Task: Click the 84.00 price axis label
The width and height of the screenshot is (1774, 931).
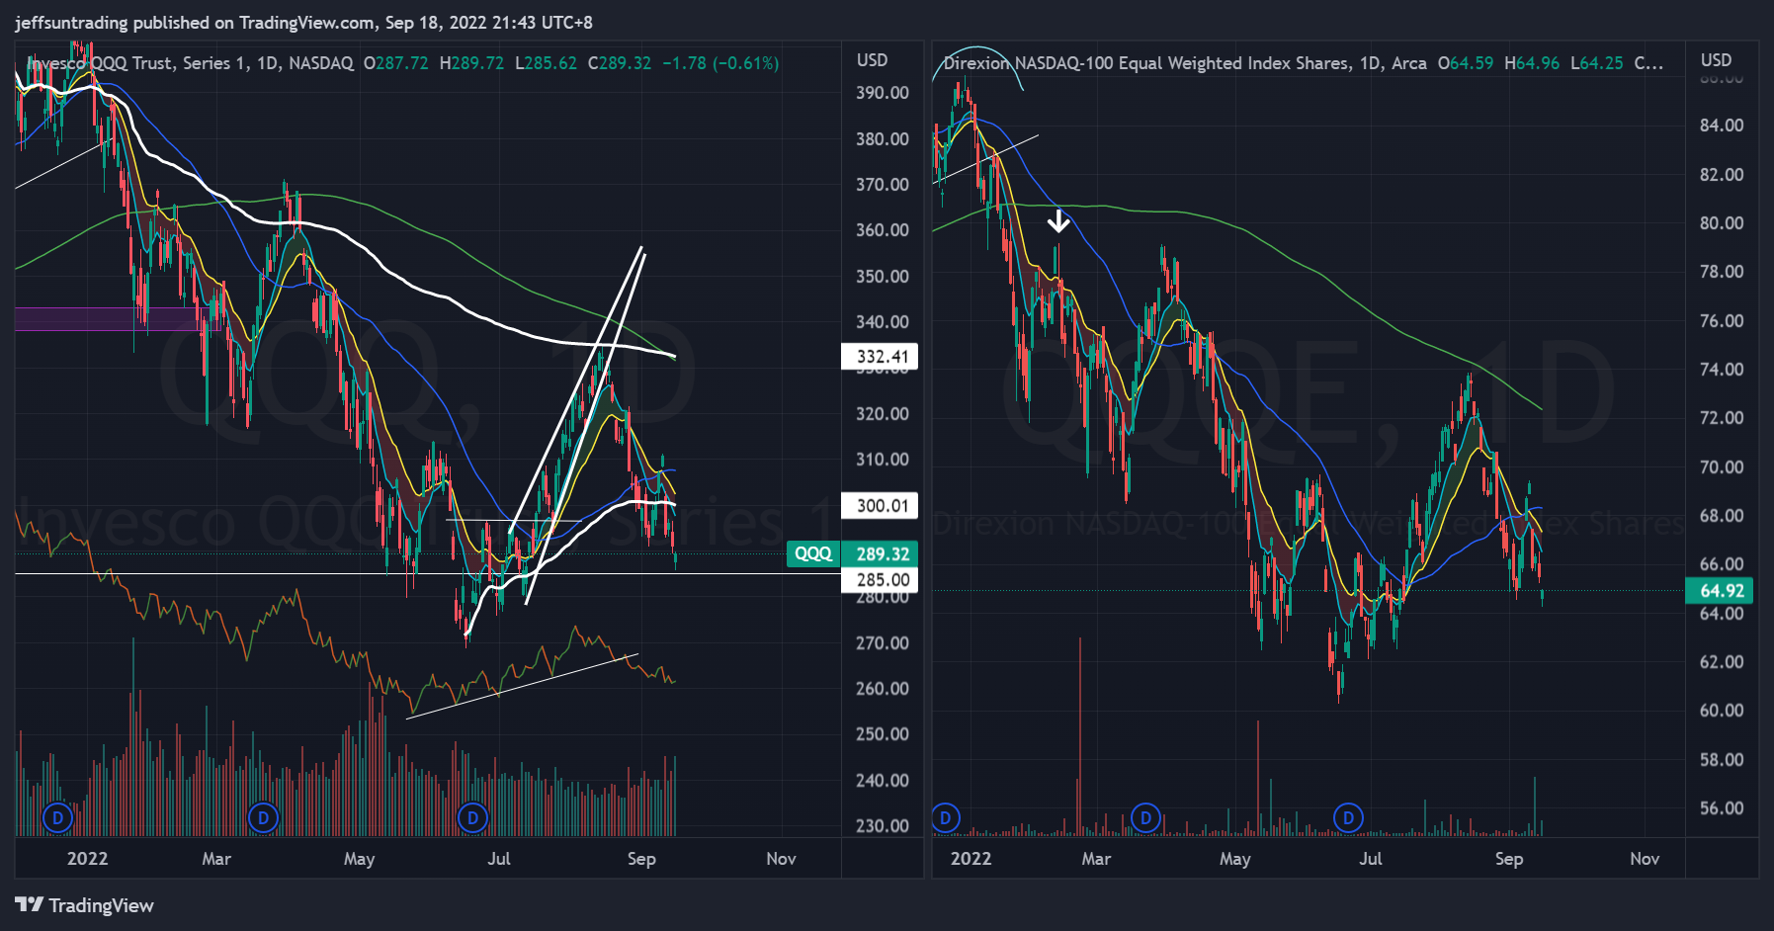Action: point(1722,126)
